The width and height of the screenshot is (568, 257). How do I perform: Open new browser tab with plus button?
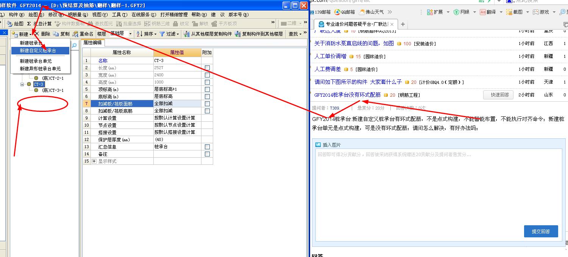coord(403,24)
